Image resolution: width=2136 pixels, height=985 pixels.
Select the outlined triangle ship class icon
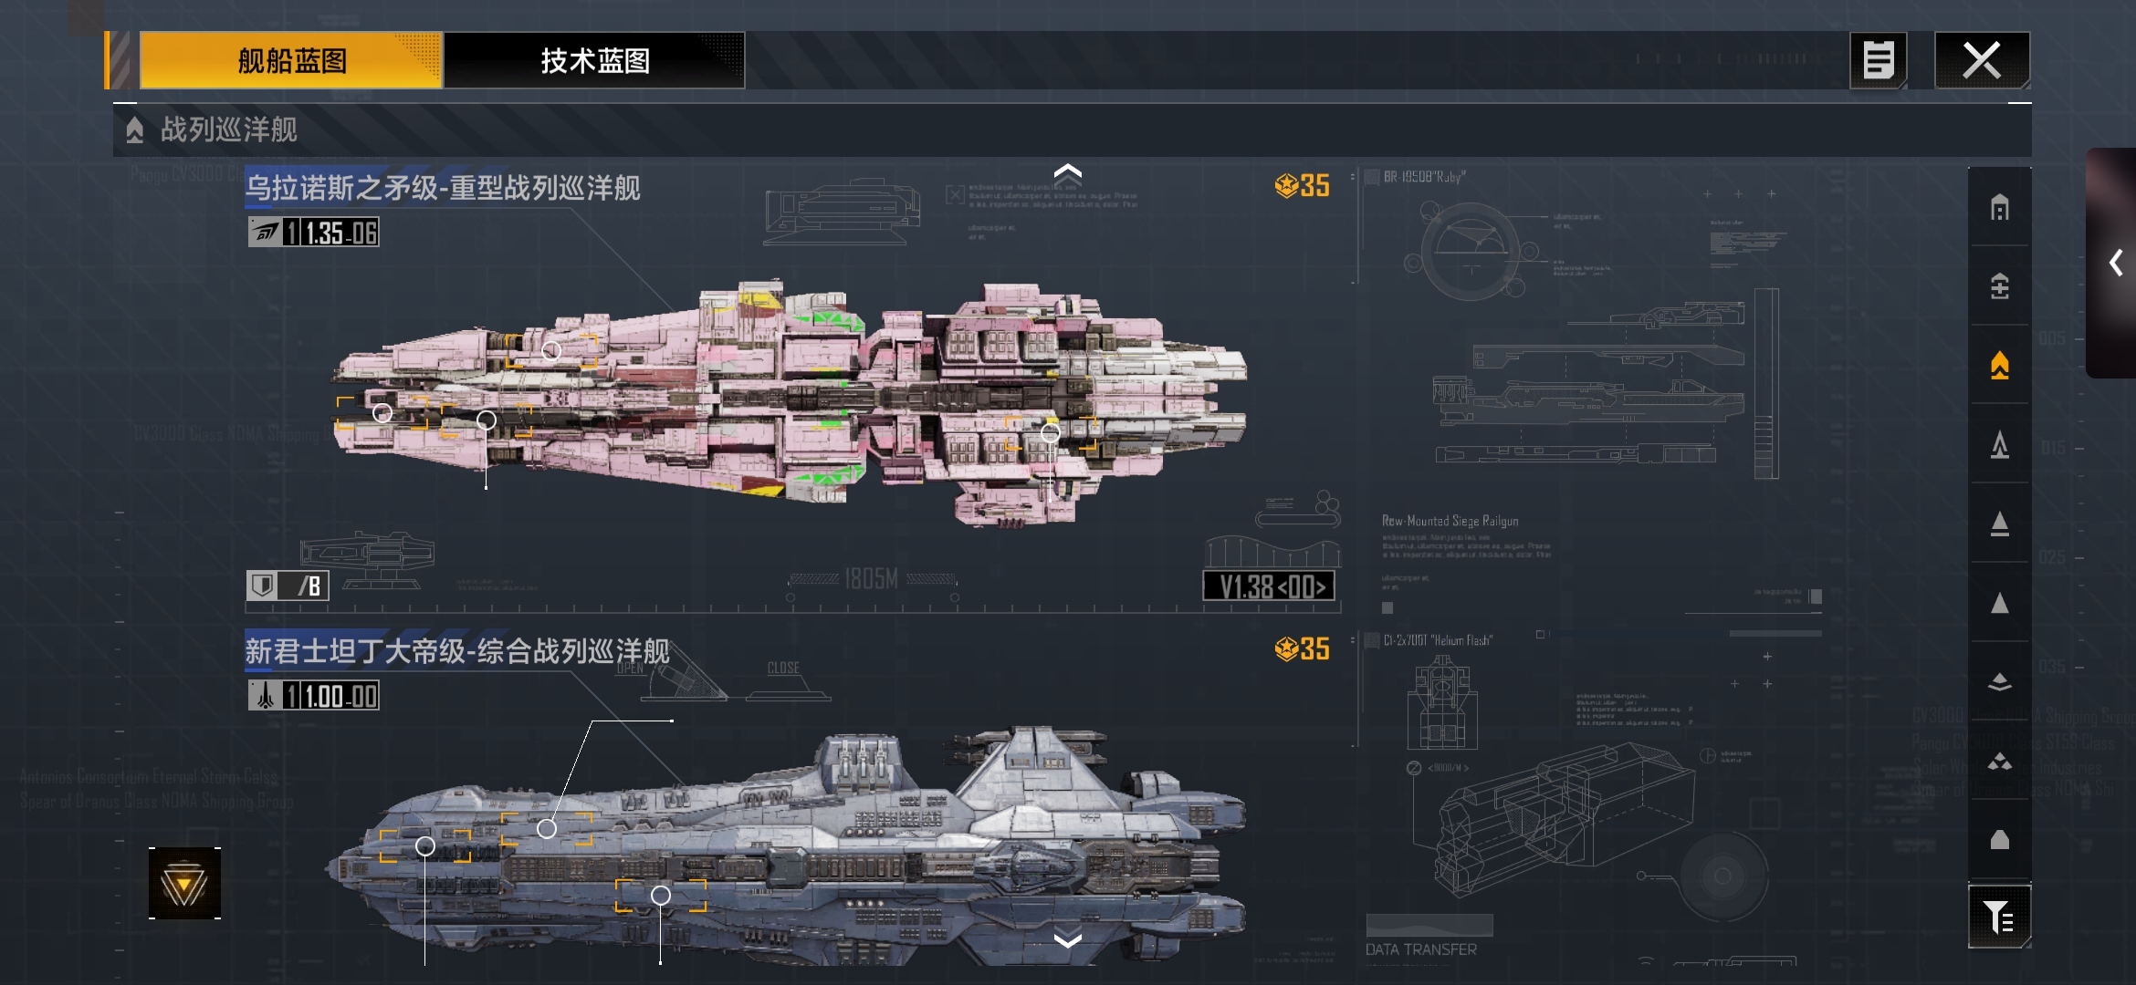[x=1999, y=444]
